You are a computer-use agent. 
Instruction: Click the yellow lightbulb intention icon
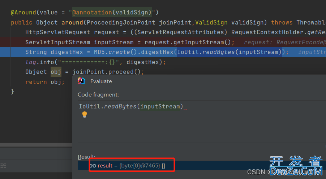[x=85, y=115]
